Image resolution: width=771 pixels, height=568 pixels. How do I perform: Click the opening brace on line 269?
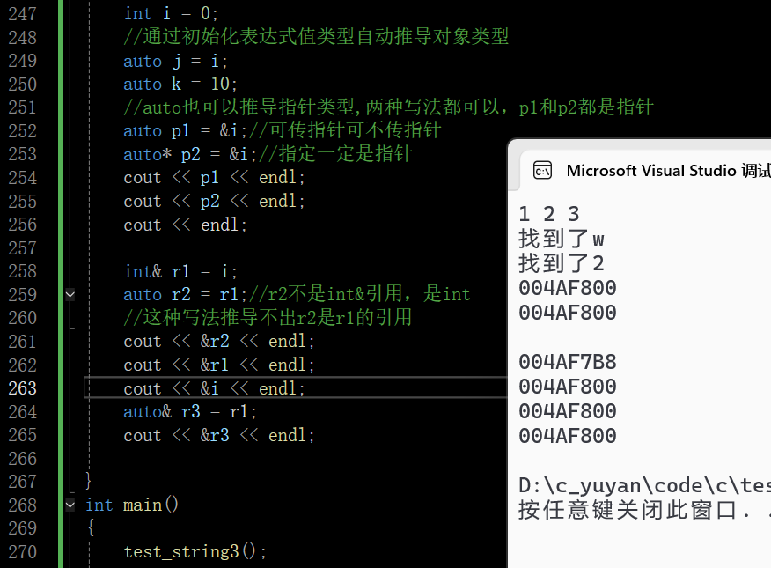pos(91,527)
